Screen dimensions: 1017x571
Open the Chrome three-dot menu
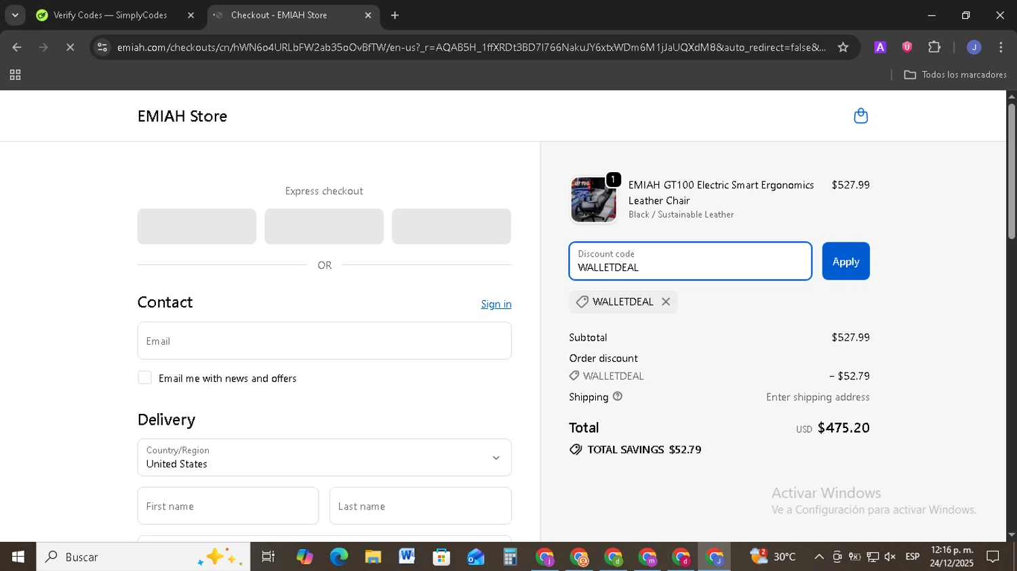pyautogui.click(x=1001, y=47)
